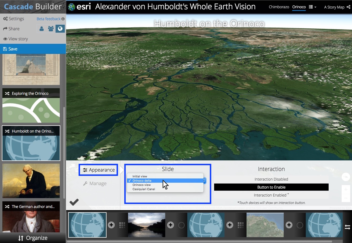
Task: Set sharing to public with the globe icon
Action: (60, 29)
